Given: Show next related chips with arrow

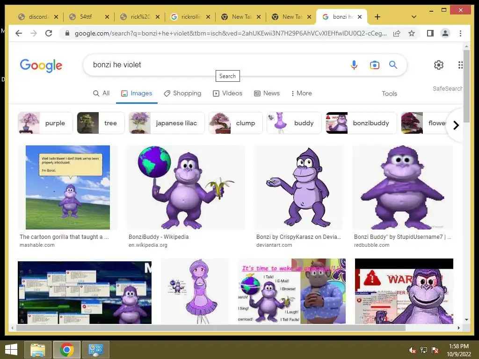Looking at the screenshot, I should click(x=456, y=125).
